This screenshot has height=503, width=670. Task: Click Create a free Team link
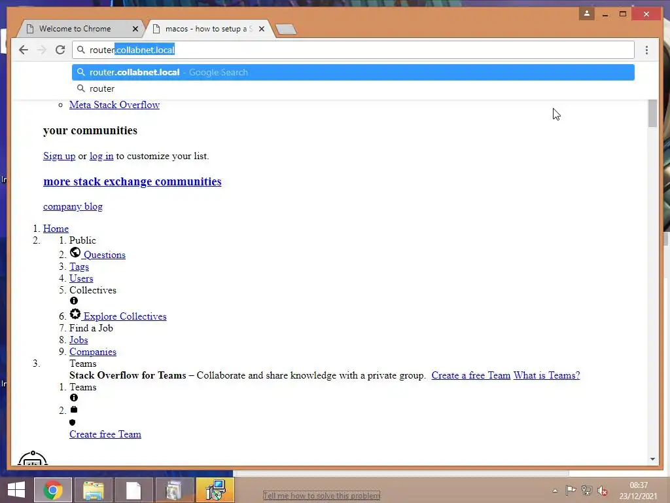tap(471, 375)
